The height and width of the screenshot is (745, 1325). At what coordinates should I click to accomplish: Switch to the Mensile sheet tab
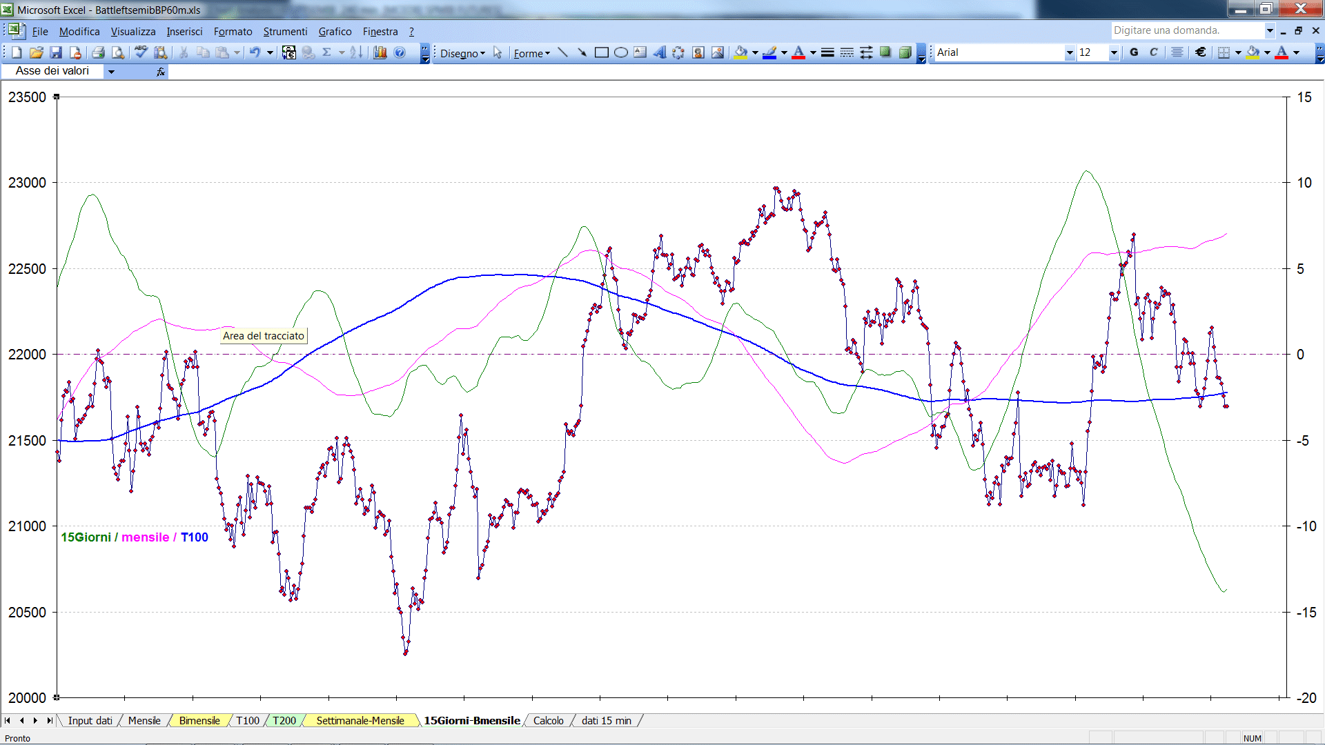pos(144,721)
